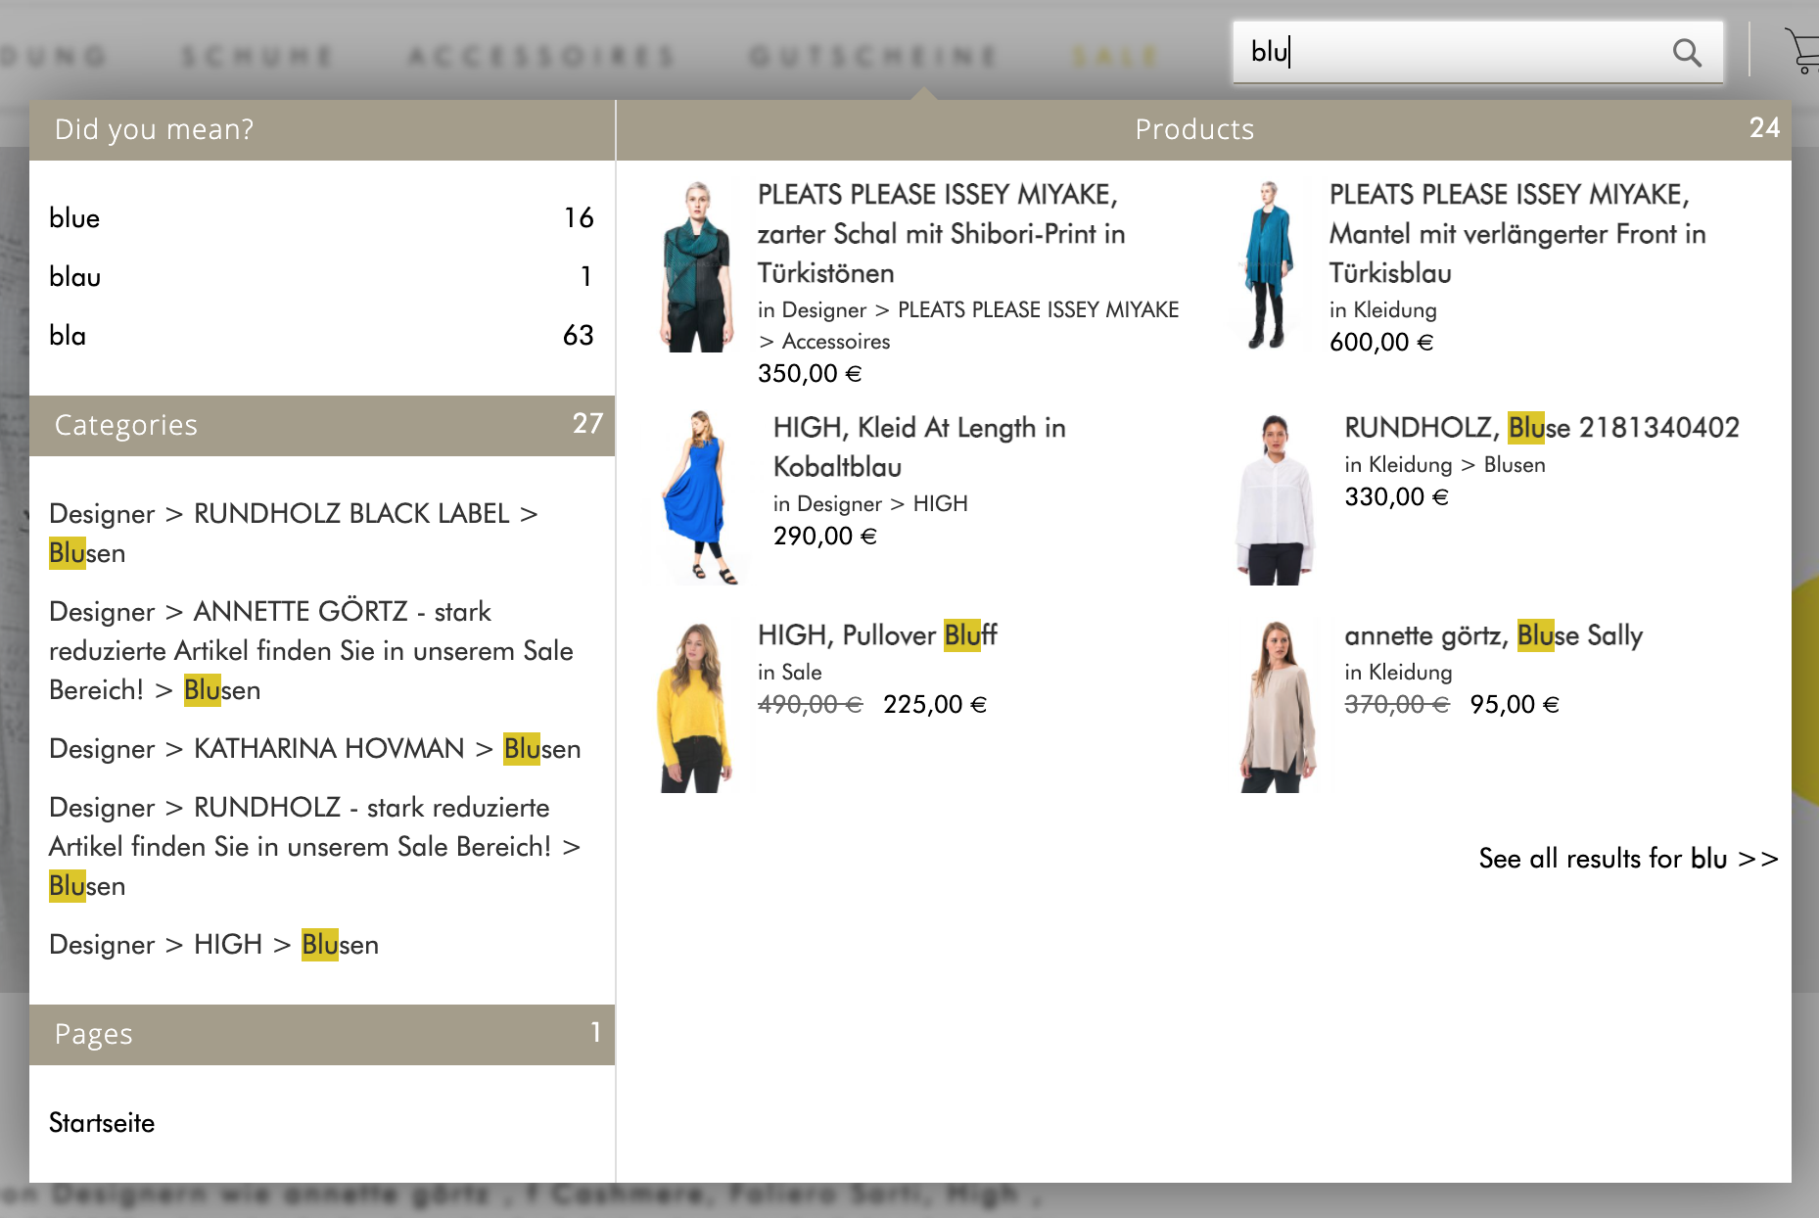Screen dimensions: 1819x1218
Task: Open ANNETTE GÖRTZ sale Blusen category
Action: (x=311, y=650)
